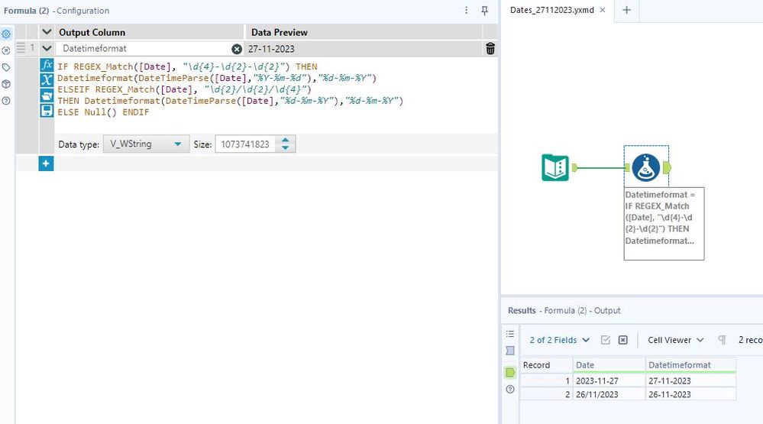Image resolution: width=763 pixels, height=424 pixels.
Task: Open the Cell Viewer dropdown
Action: [675, 340]
